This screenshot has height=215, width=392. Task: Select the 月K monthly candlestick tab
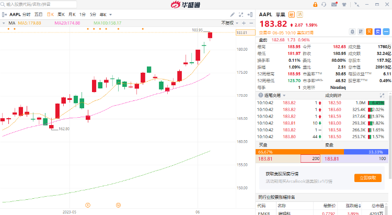(x=72, y=15)
